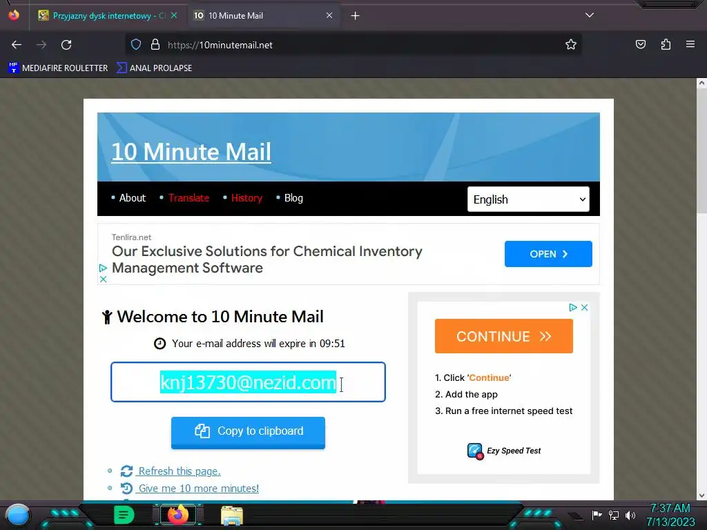Click the Chemical Inventory ad headline
Image resolution: width=707 pixels, height=530 pixels.
tap(267, 259)
